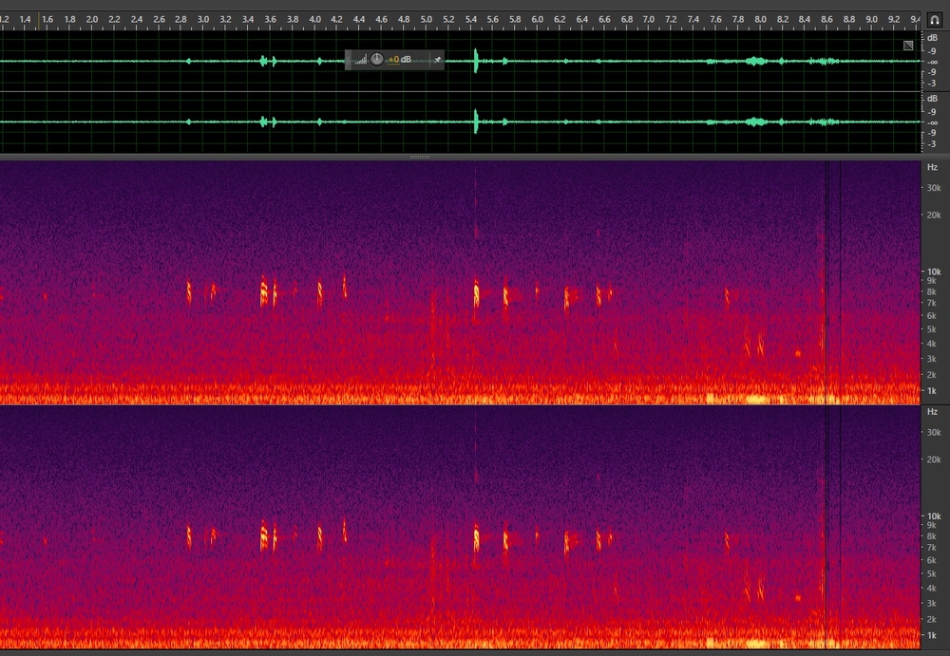Pin the floating volume HUD
The width and height of the screenshot is (950, 656).
pos(437,60)
